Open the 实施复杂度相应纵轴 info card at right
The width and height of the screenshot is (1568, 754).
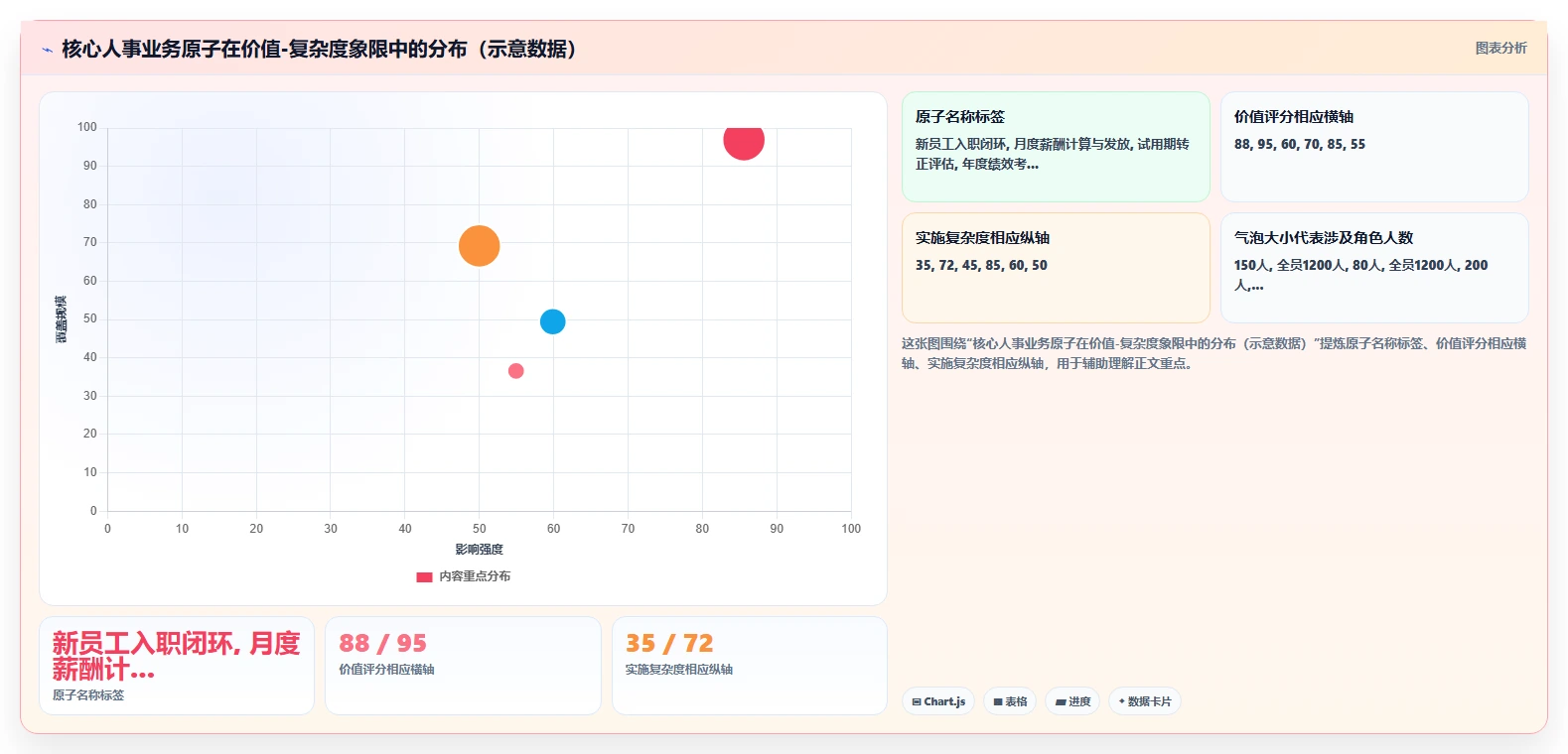(1056, 268)
